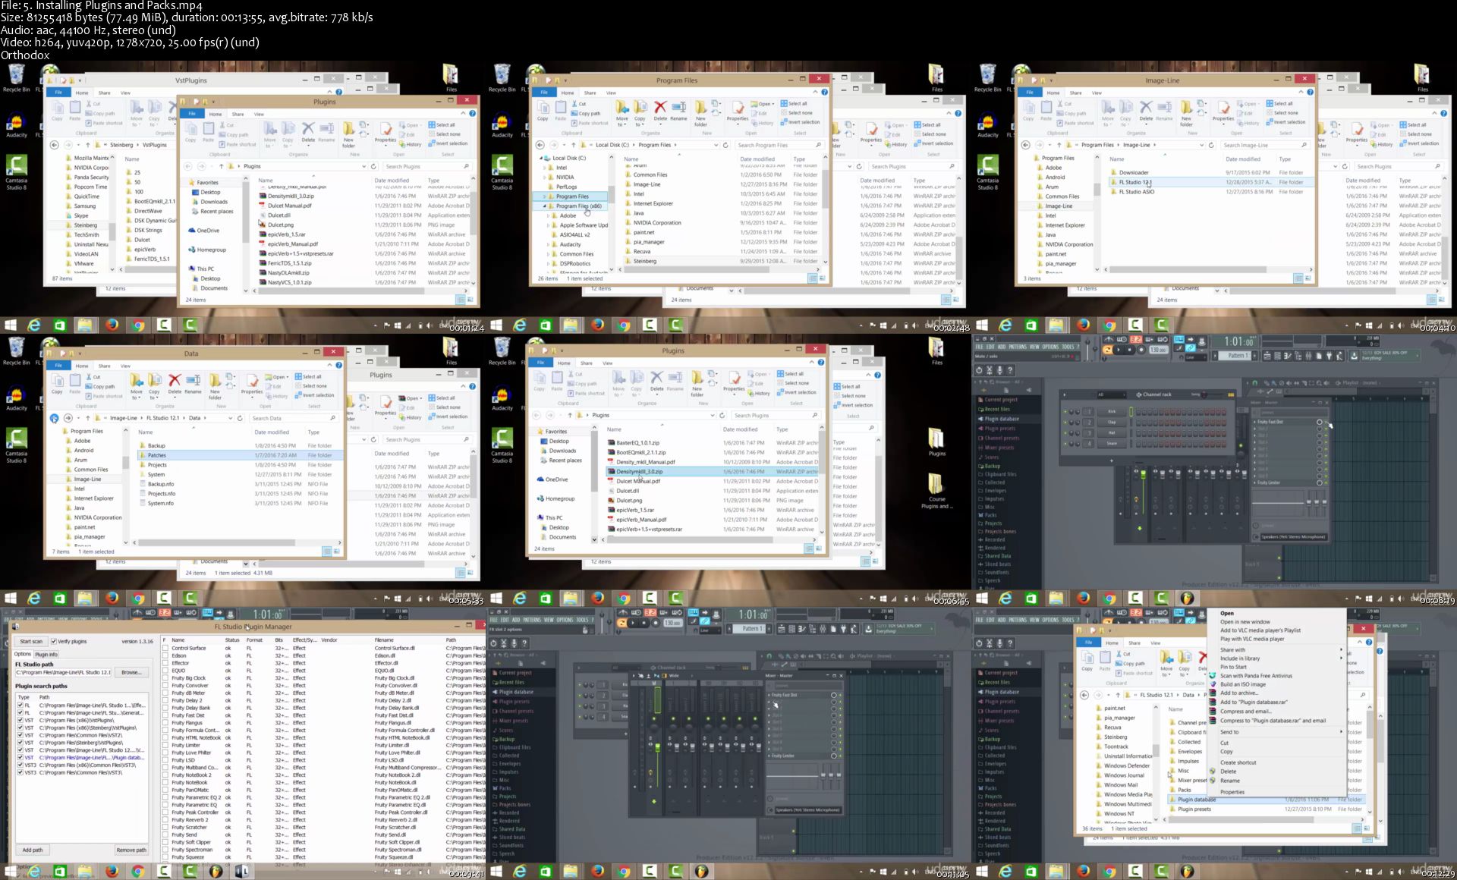Image resolution: width=1457 pixels, height=880 pixels.
Task: Select Options tab in Plugin Manager
Action: 23,654
